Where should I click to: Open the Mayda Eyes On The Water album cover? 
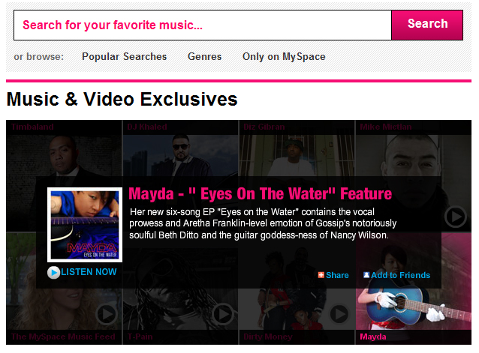[x=85, y=225]
